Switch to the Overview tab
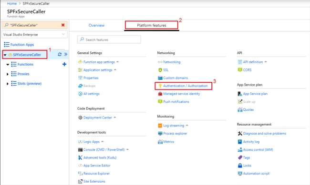 pyautogui.click(x=96, y=25)
